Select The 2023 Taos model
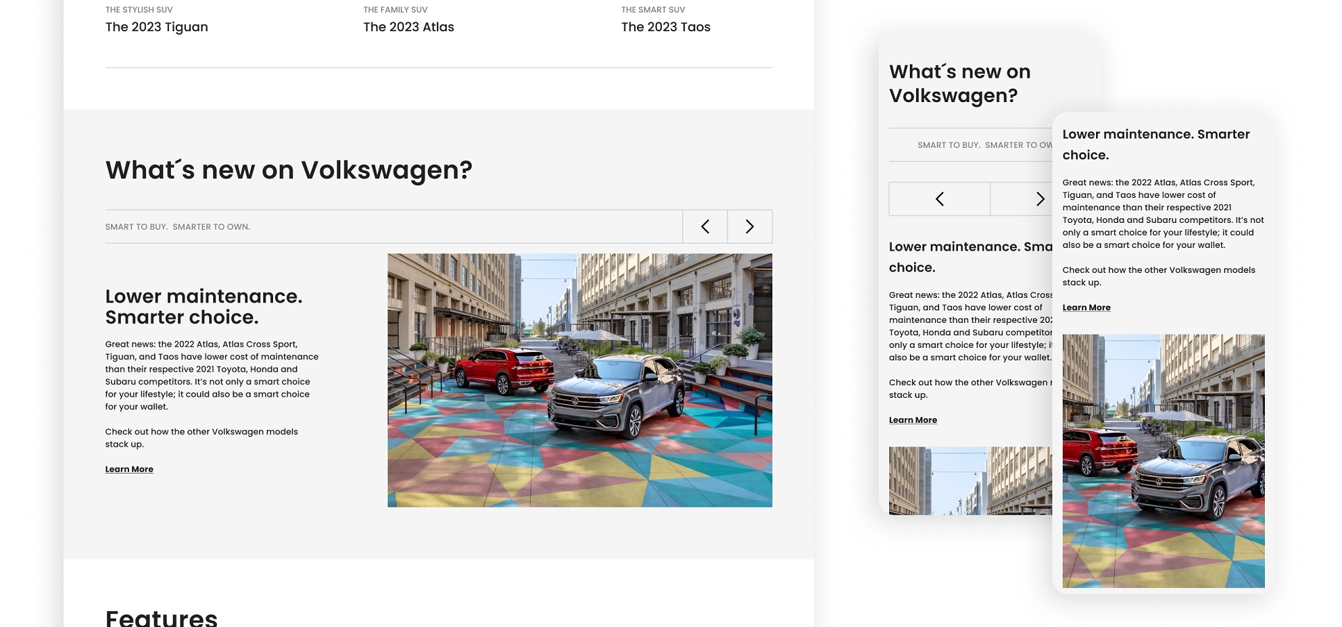 pyautogui.click(x=665, y=26)
